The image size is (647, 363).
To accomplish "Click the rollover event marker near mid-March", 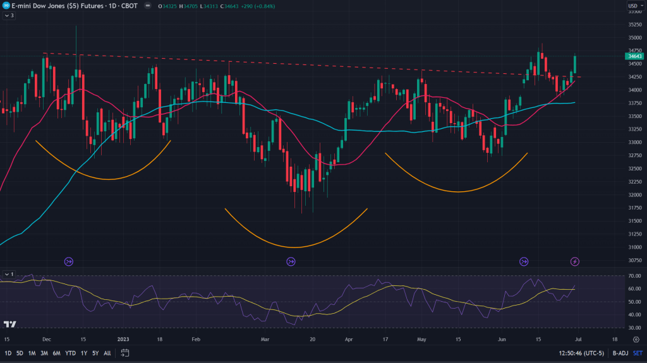I will [291, 261].
